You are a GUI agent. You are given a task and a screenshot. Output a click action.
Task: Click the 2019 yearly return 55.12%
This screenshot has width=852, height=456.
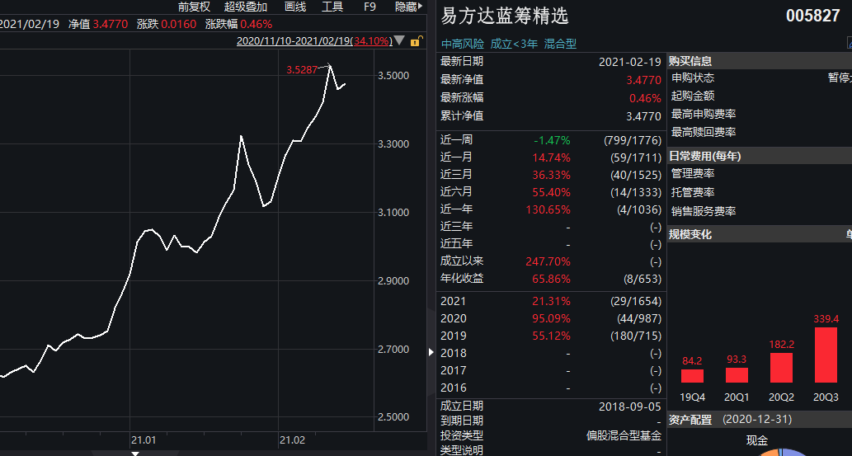pyautogui.click(x=552, y=336)
